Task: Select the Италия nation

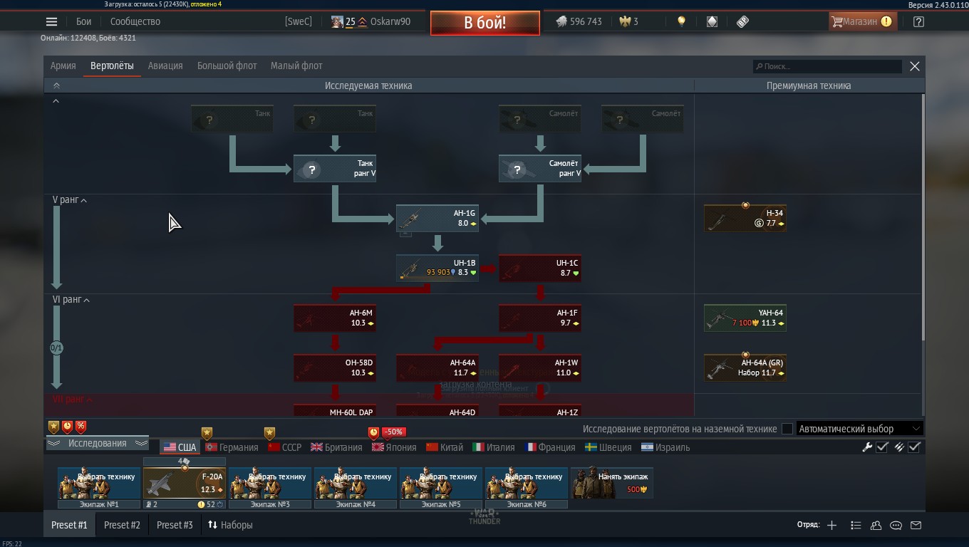Action: (x=494, y=447)
